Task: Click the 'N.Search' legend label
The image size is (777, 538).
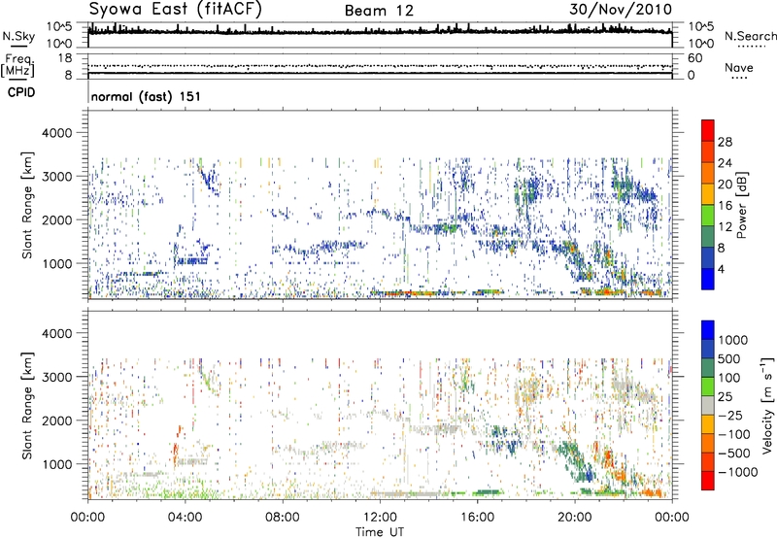Action: [750, 36]
